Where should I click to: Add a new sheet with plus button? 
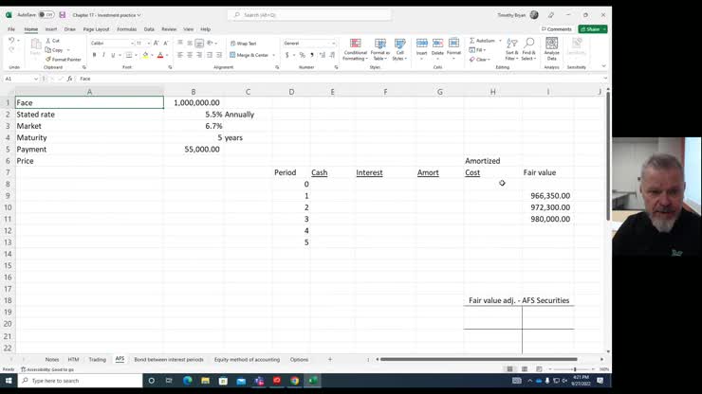(330, 359)
